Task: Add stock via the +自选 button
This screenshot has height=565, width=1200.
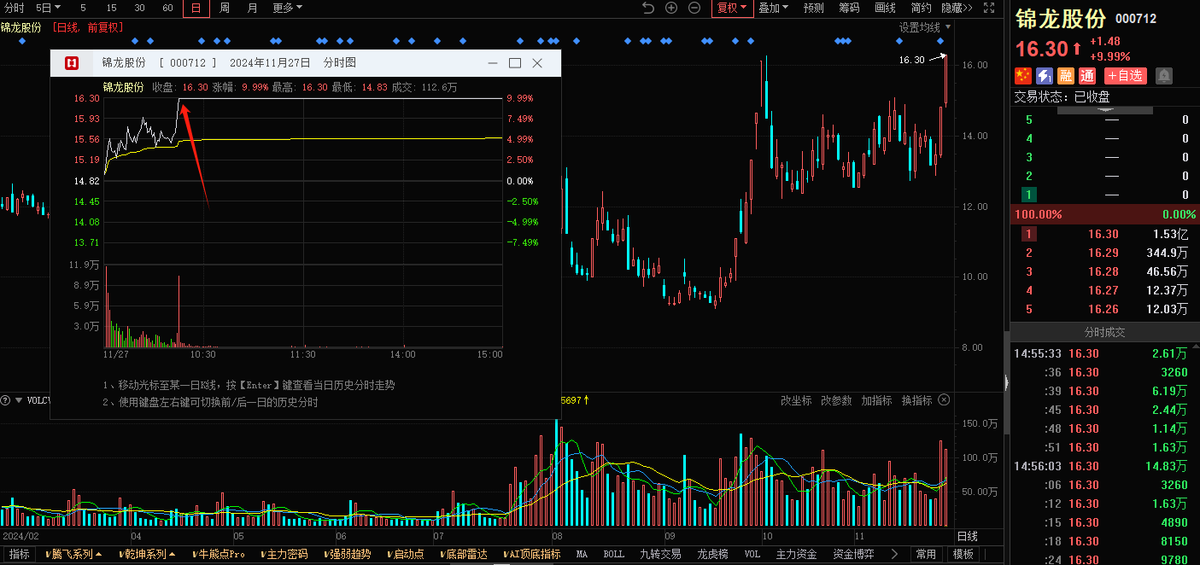Action: pyautogui.click(x=1125, y=76)
